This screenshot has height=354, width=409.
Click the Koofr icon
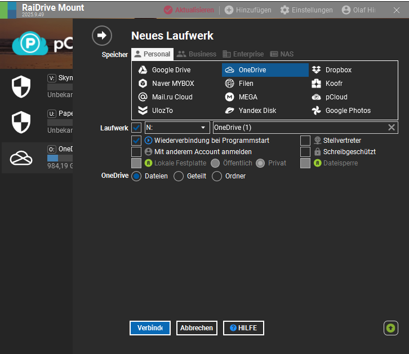(316, 84)
